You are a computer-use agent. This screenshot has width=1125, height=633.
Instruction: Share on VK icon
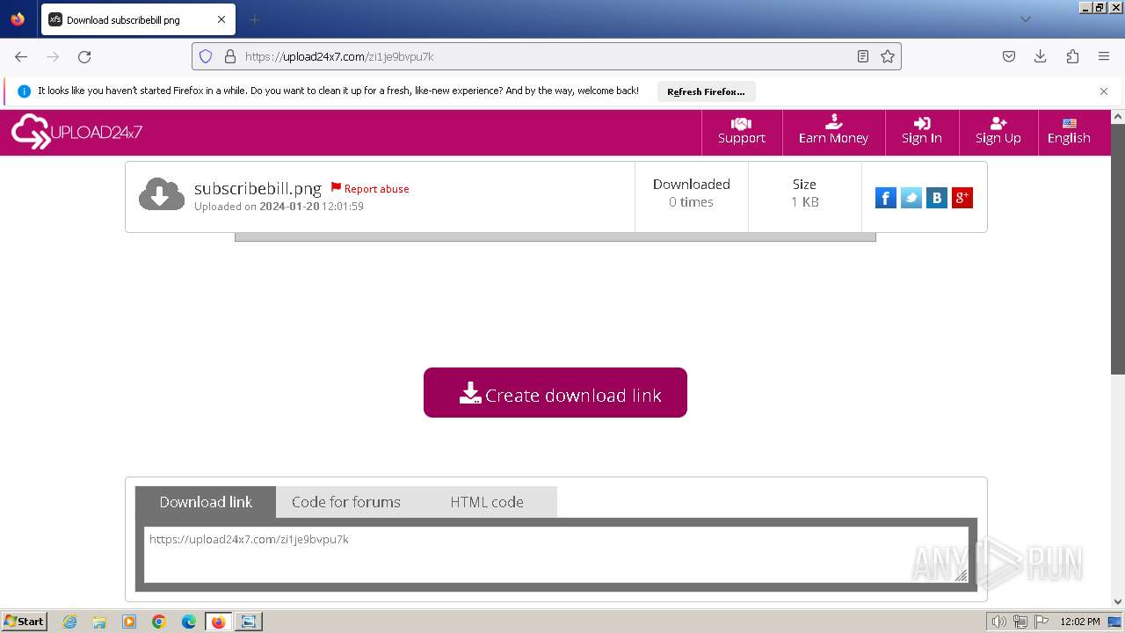[x=937, y=198]
